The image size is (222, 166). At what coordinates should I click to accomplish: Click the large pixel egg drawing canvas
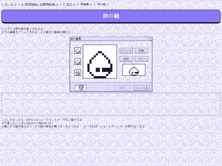point(100,61)
